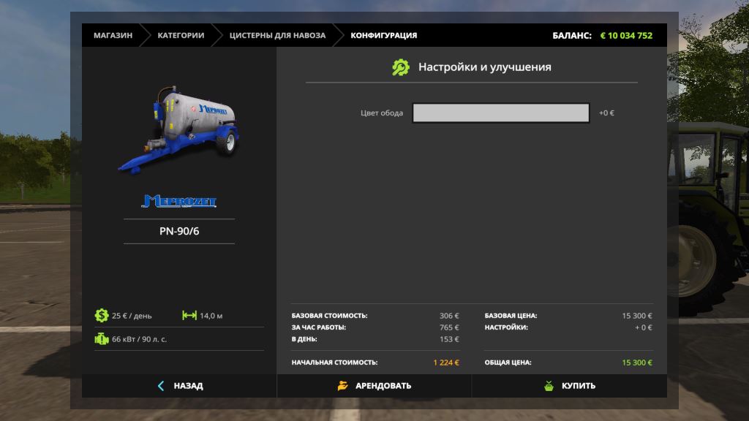Click the balance amount € 10 034 752

coord(626,35)
